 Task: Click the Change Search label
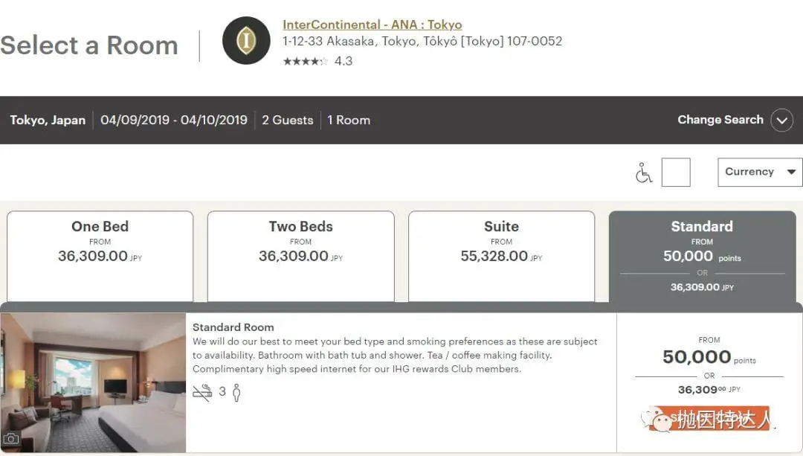click(720, 120)
